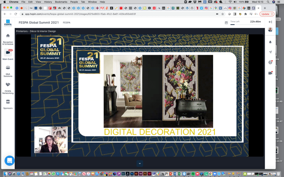Click the Wi-Fi status icon
The width and height of the screenshot is (284, 177).
230,2
